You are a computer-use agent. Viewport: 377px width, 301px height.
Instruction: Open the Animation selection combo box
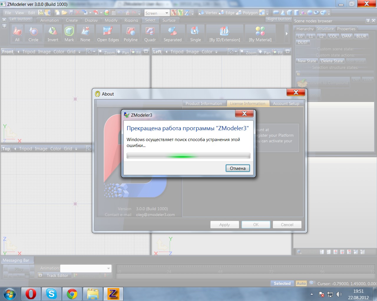click(86, 268)
